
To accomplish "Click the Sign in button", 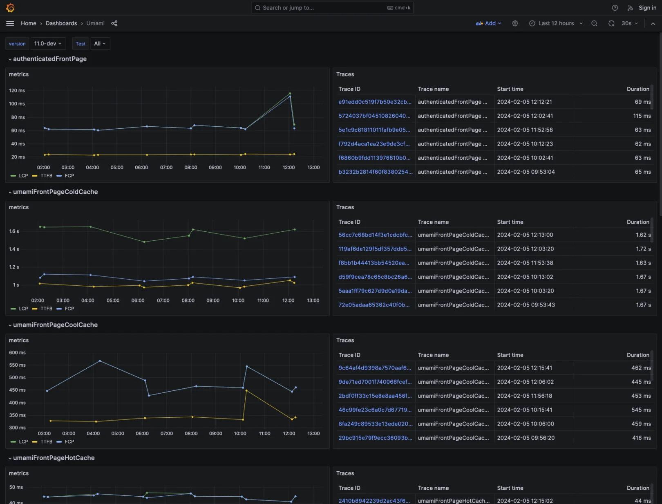I will pos(647,7).
